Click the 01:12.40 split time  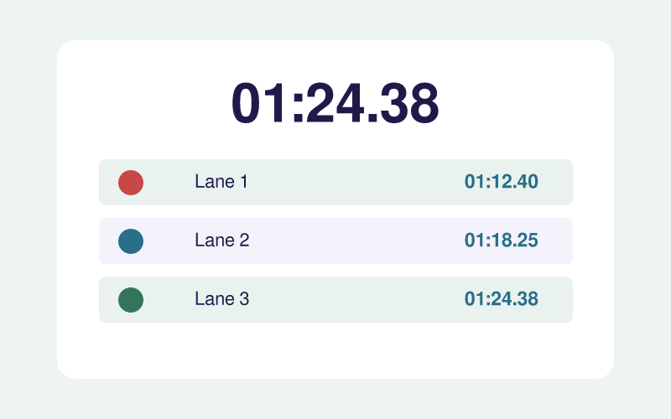(501, 182)
